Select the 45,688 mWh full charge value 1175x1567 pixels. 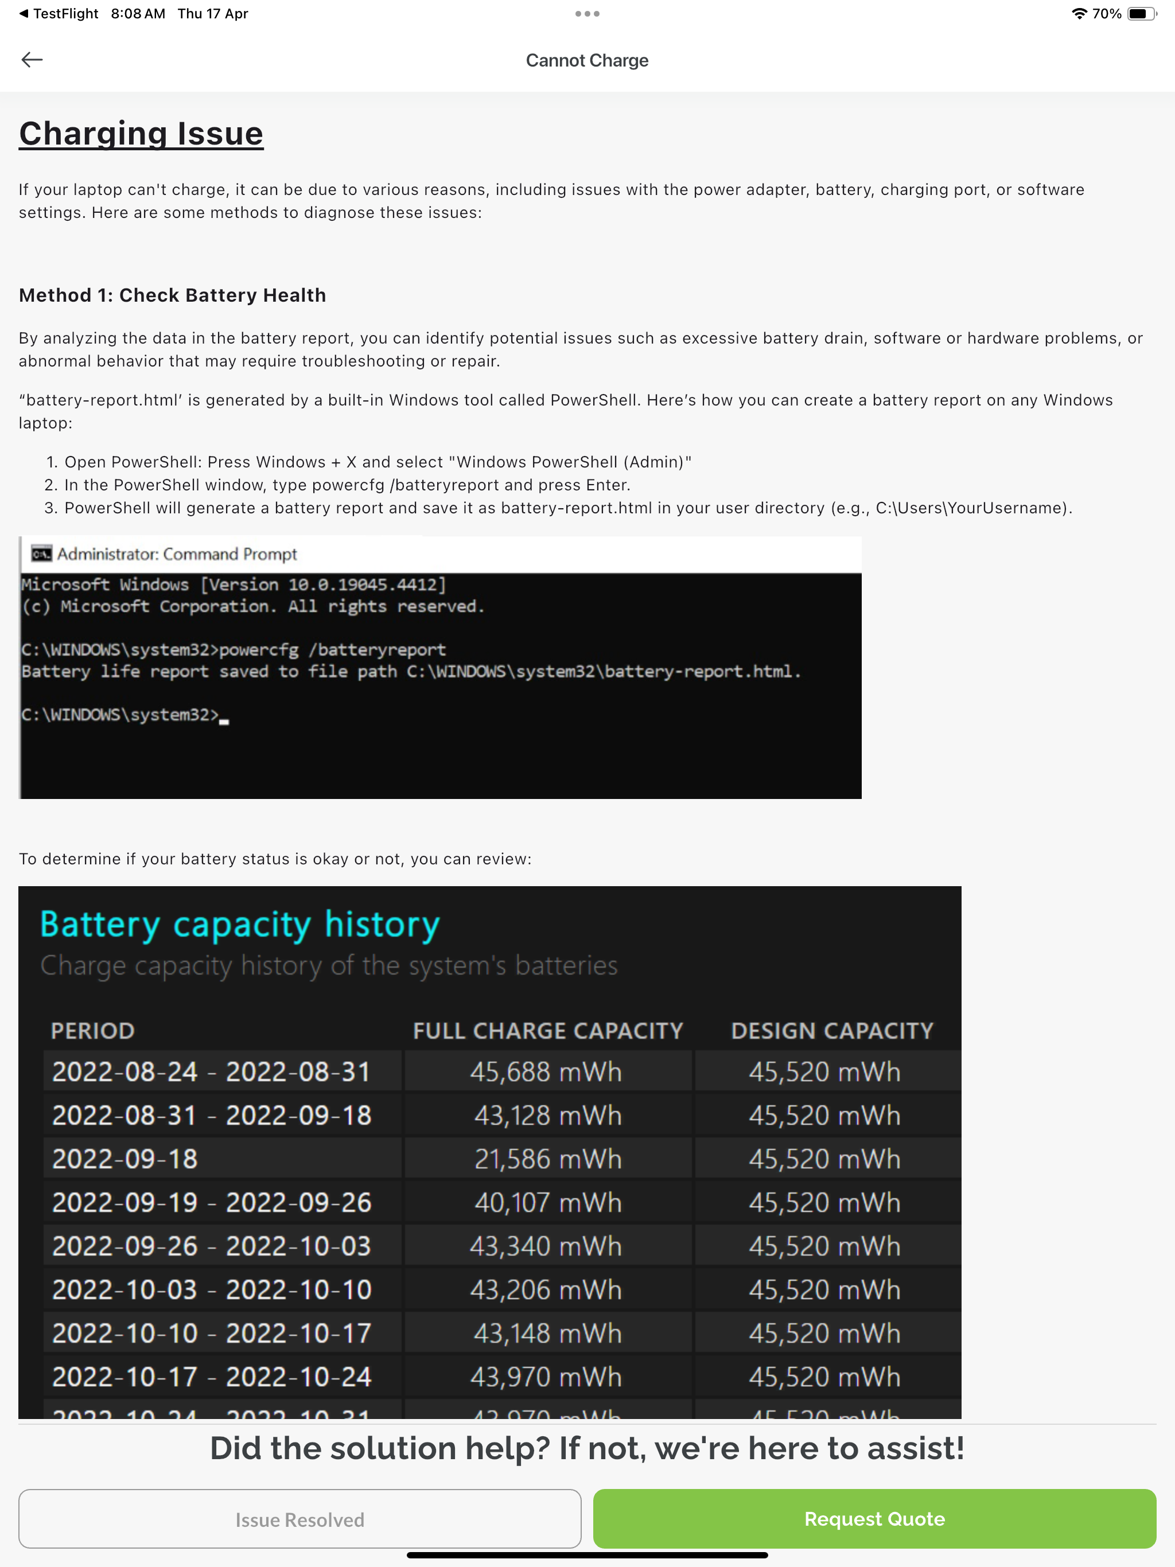[546, 1072]
